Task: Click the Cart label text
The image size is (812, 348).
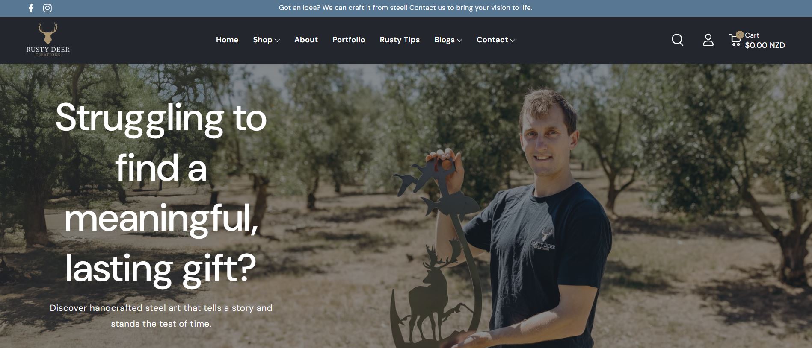Action: click(x=752, y=35)
